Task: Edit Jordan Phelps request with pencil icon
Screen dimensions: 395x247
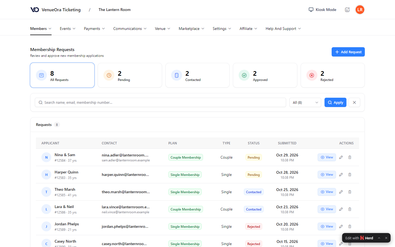Action: [x=341, y=226]
